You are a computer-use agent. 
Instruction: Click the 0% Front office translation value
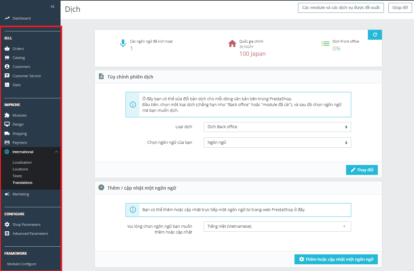pyautogui.click(x=336, y=49)
